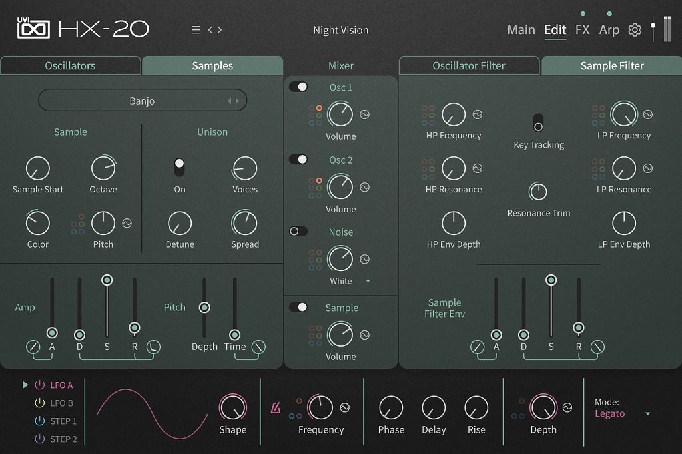
Task: Enable the Noise mixer switch
Action: point(298,231)
